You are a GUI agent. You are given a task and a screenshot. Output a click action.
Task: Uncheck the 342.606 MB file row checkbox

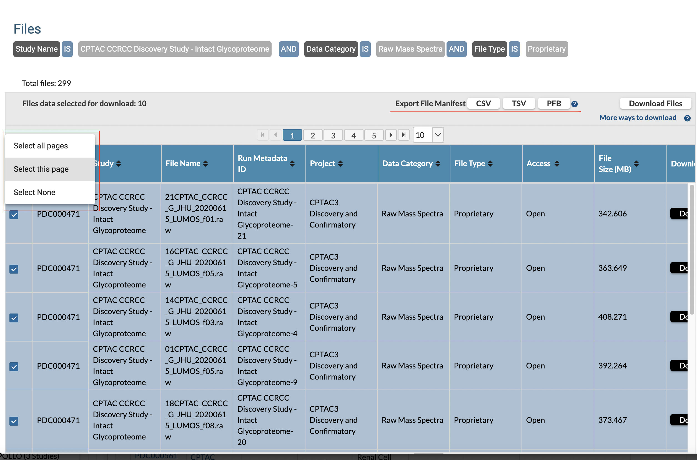14,214
